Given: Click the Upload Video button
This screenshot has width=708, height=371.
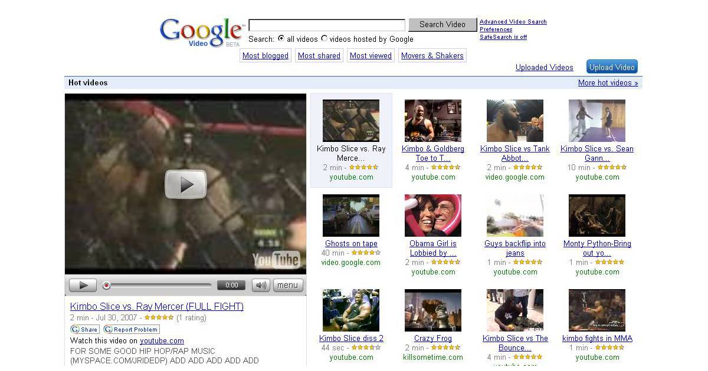Looking at the screenshot, I should pyautogui.click(x=612, y=67).
